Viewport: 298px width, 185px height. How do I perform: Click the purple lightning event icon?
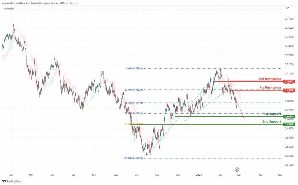(237, 169)
